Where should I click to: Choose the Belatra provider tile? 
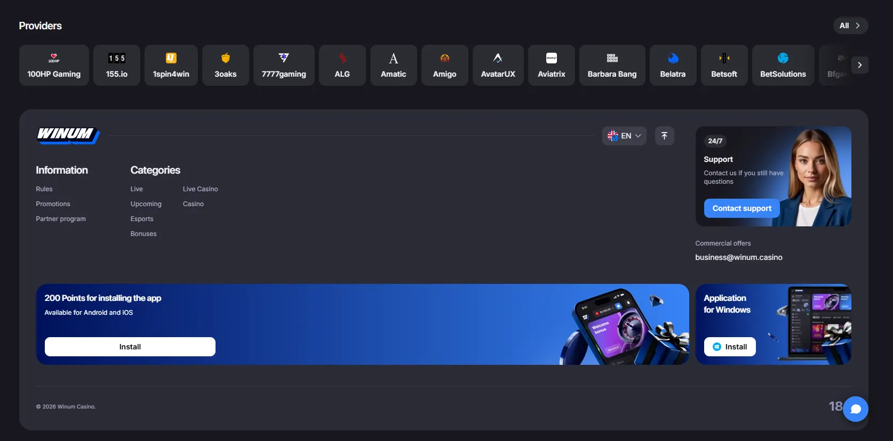pyautogui.click(x=673, y=65)
